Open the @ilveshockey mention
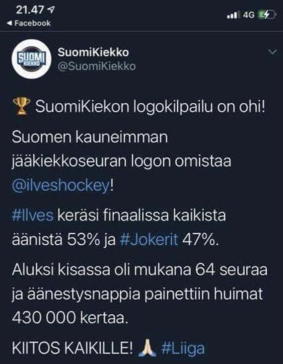The height and width of the screenshot is (364, 283). click(x=60, y=186)
